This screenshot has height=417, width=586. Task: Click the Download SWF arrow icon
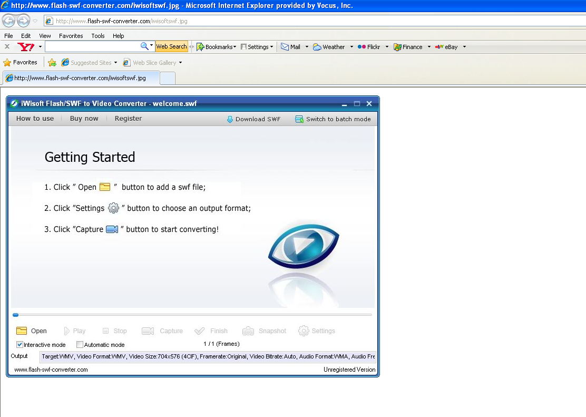click(x=230, y=119)
